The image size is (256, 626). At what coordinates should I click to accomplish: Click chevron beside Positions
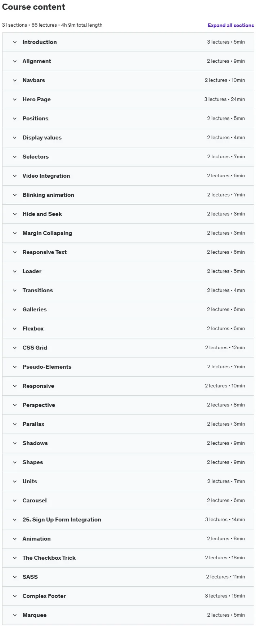[15, 119]
